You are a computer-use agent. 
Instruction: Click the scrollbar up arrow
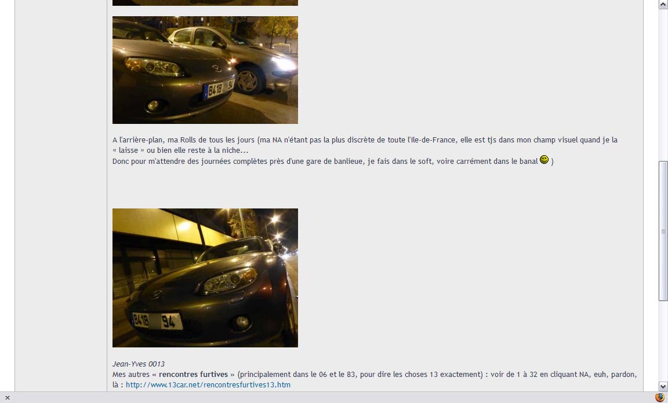pyautogui.click(x=663, y=4)
